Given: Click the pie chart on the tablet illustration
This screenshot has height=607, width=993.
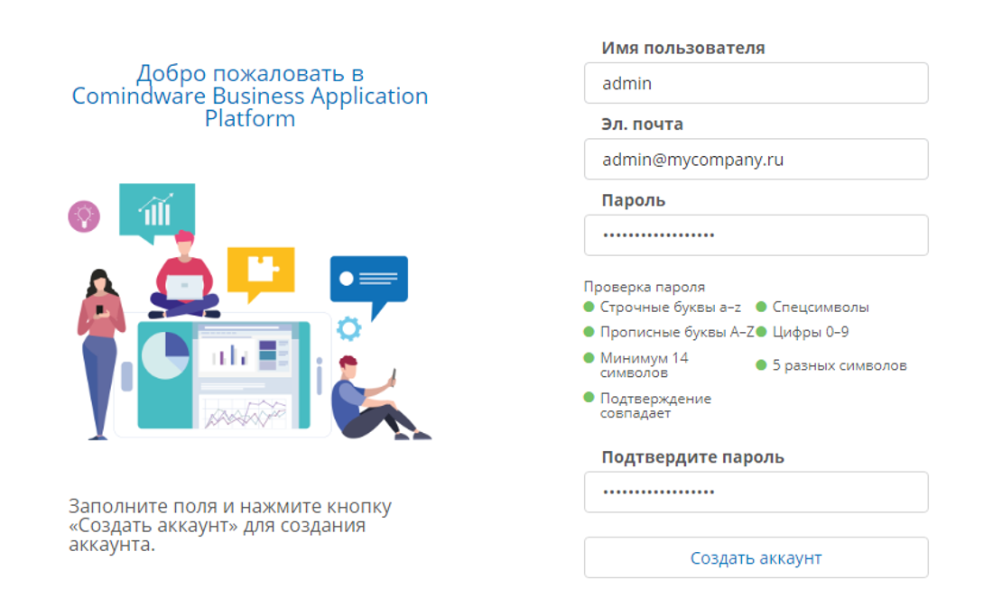Looking at the screenshot, I should tap(165, 355).
